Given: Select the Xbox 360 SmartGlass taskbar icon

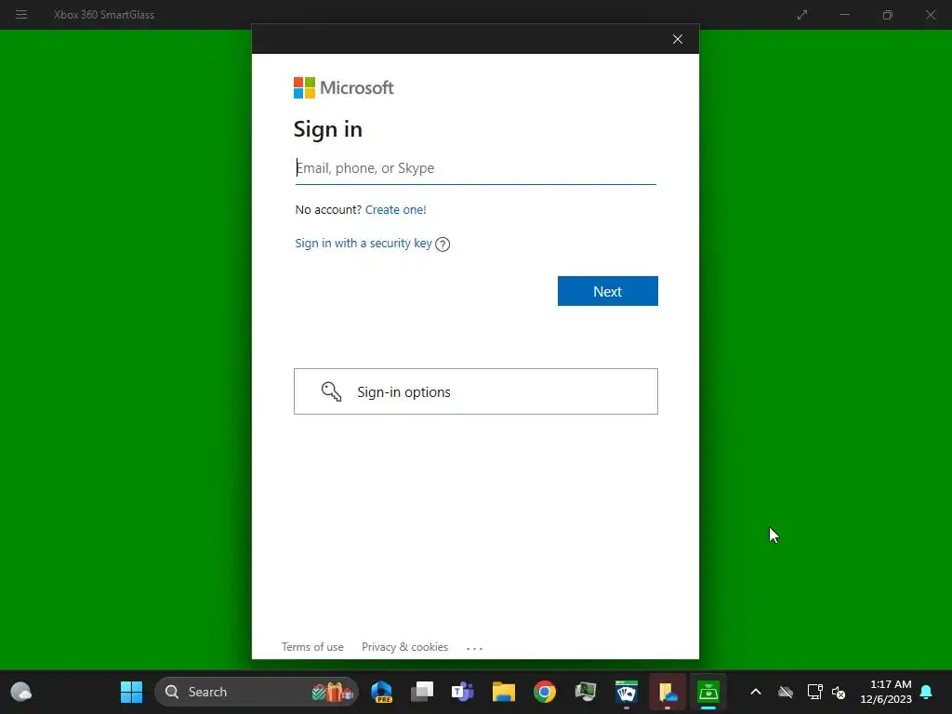Looking at the screenshot, I should coord(707,692).
